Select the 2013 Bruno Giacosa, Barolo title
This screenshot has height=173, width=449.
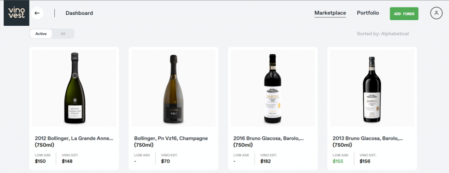tap(367, 142)
